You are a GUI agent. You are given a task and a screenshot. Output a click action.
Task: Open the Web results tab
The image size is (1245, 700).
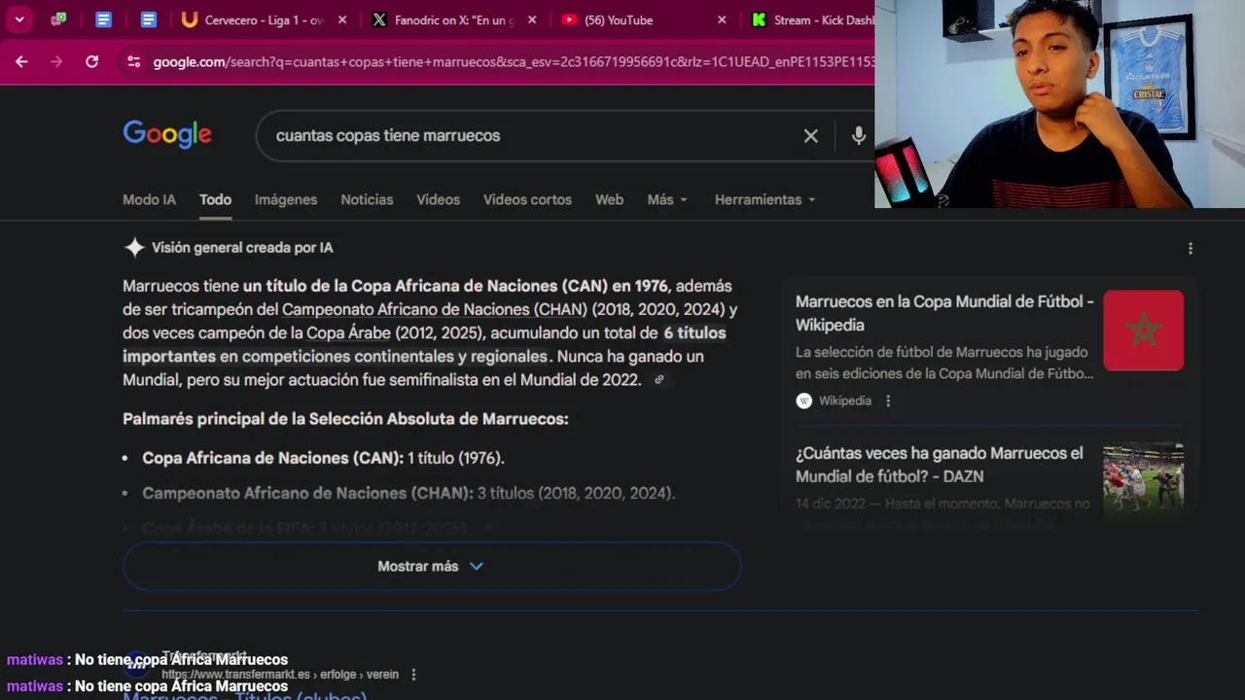[x=609, y=199]
